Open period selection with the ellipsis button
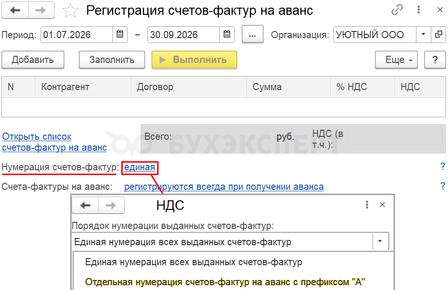 253,34
